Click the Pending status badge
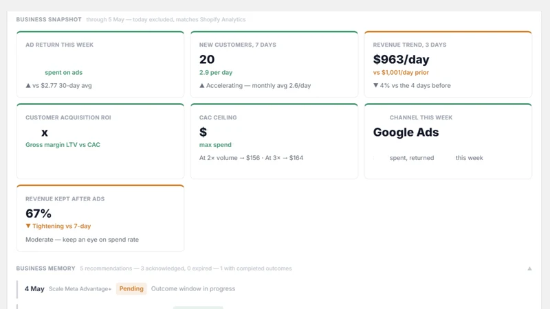This screenshot has height=309, width=550. pyautogui.click(x=131, y=288)
